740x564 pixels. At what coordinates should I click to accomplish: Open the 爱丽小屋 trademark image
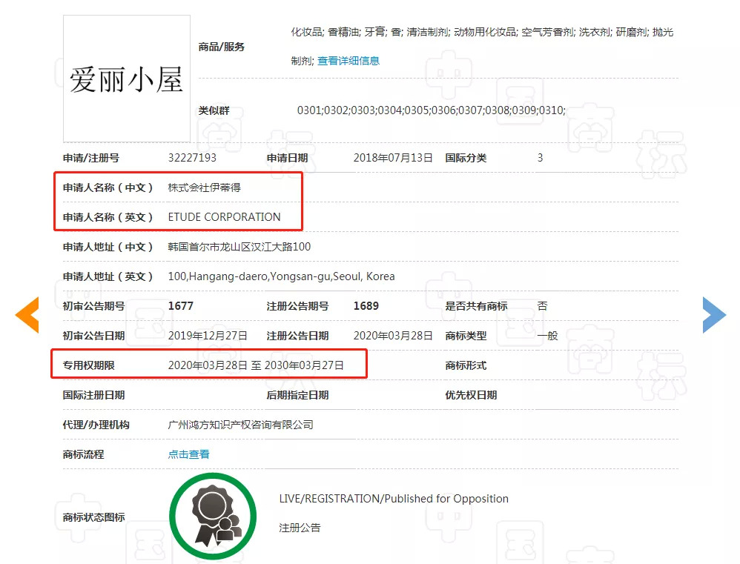tap(127, 79)
